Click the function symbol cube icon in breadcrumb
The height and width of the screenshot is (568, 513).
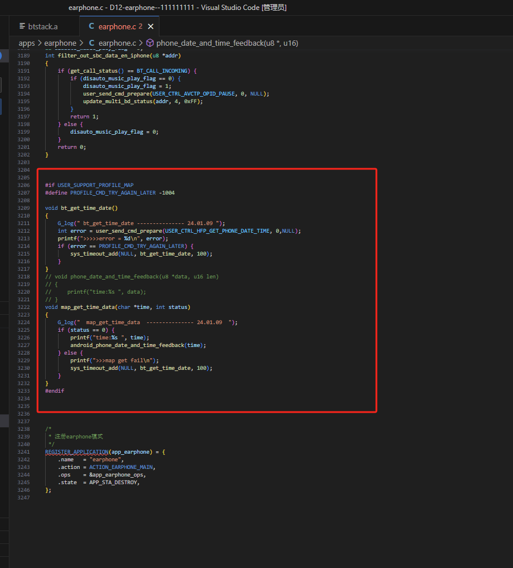point(150,43)
